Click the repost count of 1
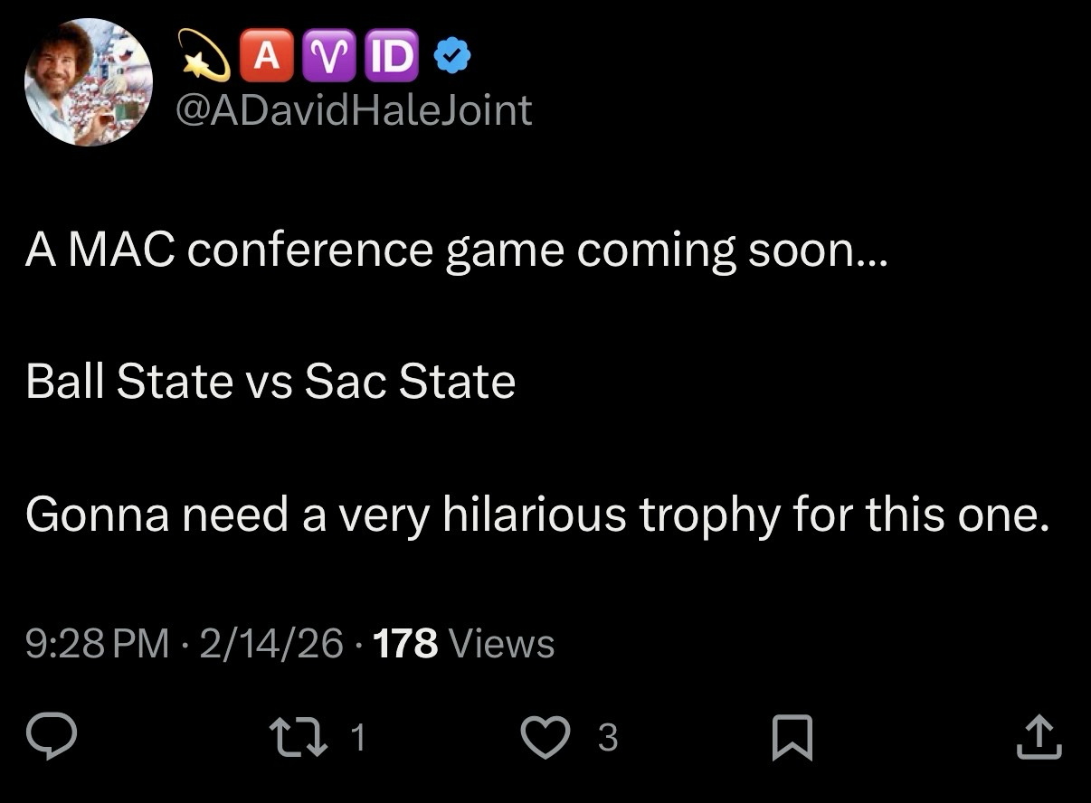 (357, 739)
